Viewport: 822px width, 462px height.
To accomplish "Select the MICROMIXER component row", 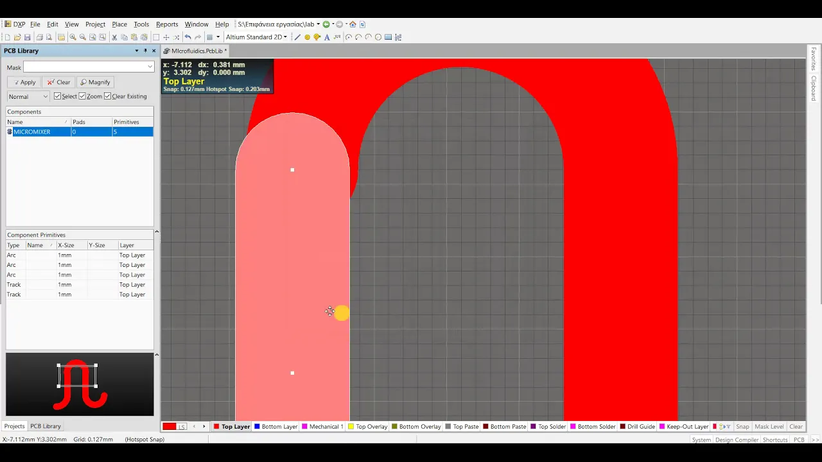I will click(80, 132).
